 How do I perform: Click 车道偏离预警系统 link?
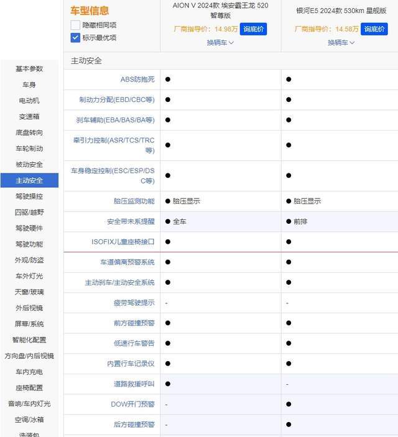coord(127,262)
